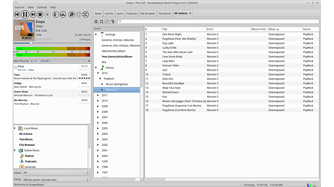This screenshot has width=334, height=187.
Task: Skip to the next track
Action: [32, 15]
